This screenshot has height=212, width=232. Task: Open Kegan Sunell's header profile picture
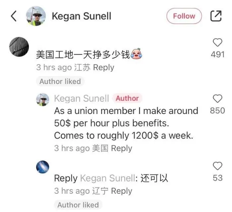pyautogui.click(x=36, y=16)
